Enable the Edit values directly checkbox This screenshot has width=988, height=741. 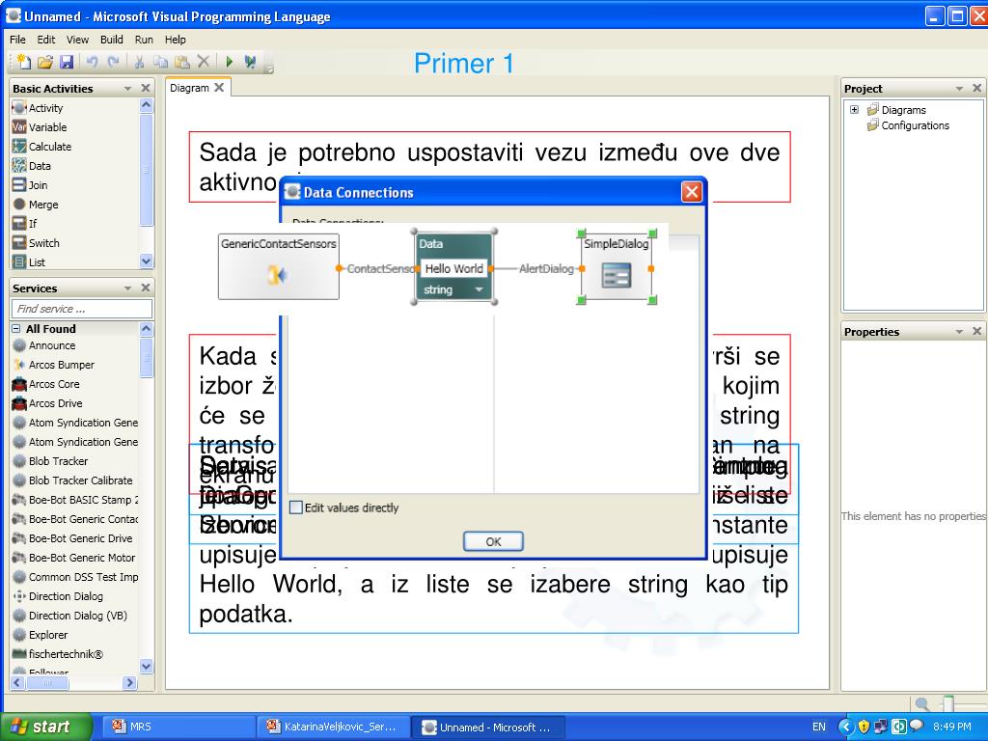(296, 508)
